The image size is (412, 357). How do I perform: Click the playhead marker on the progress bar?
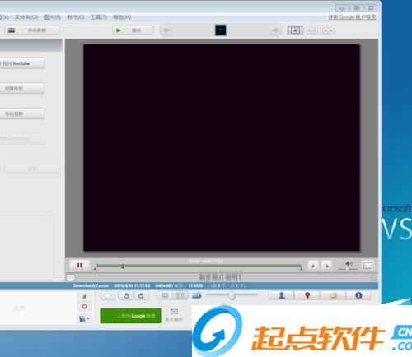coord(123,266)
